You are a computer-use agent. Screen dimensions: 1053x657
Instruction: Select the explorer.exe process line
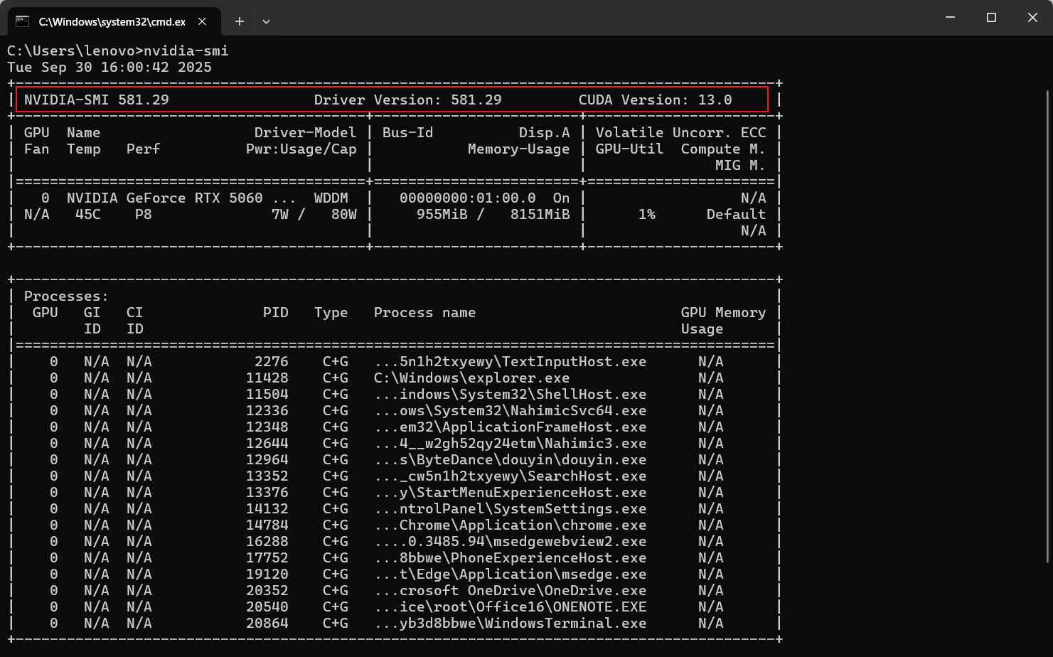click(471, 378)
